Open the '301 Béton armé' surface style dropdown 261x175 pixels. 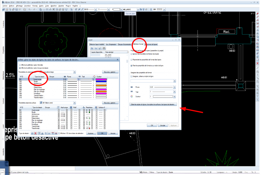(75, 103)
